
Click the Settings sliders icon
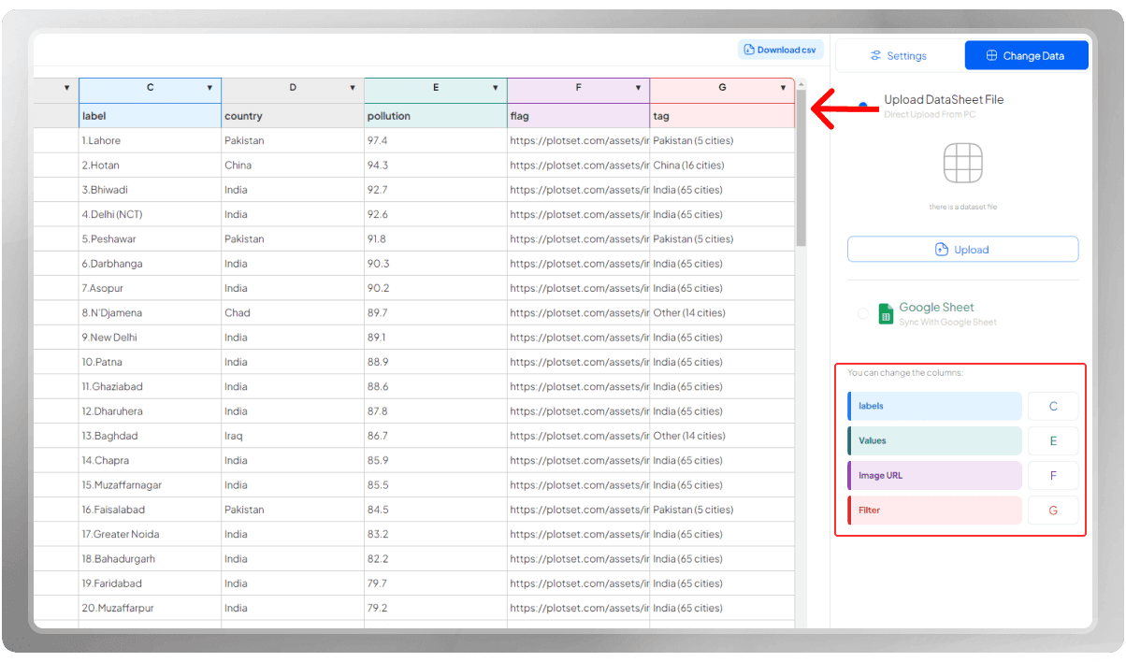pyautogui.click(x=876, y=56)
